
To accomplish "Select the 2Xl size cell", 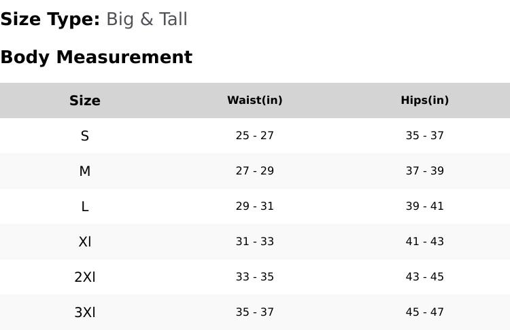I will click(x=85, y=277).
